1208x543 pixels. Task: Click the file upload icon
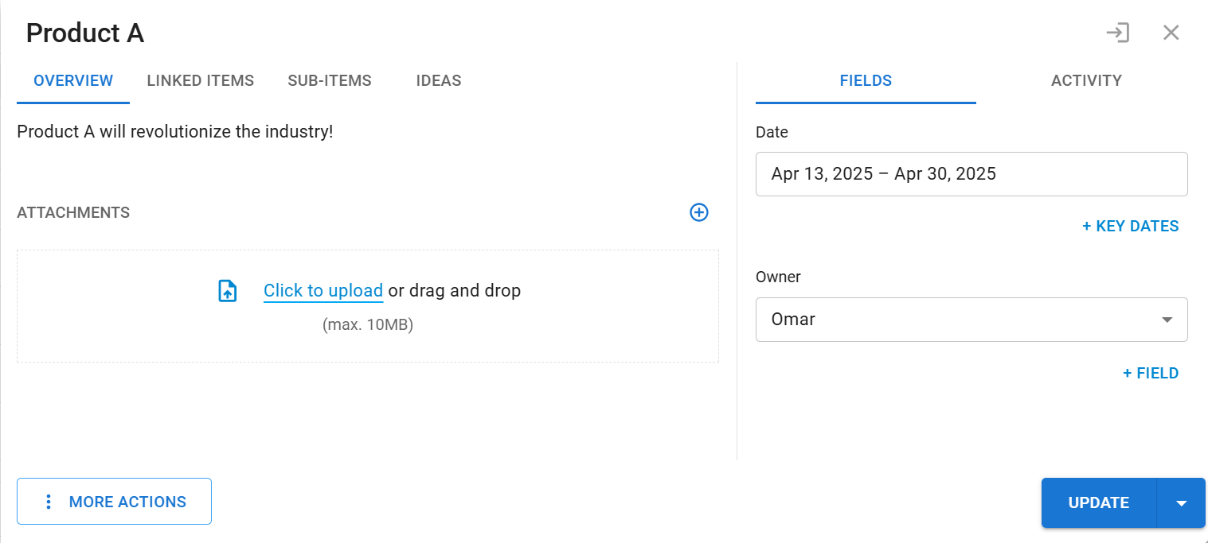tap(228, 291)
